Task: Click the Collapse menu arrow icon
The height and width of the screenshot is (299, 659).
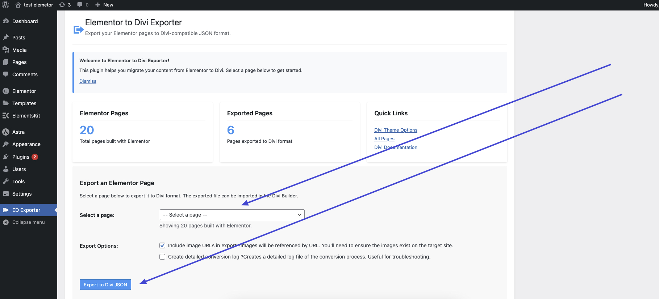Action: point(6,222)
